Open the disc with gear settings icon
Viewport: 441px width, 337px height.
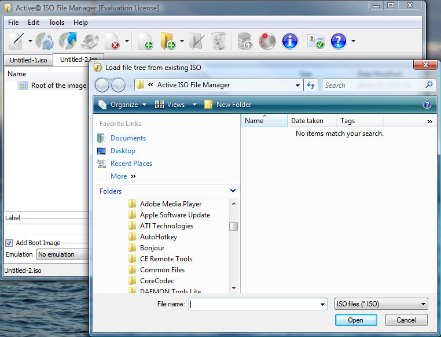[x=45, y=41]
